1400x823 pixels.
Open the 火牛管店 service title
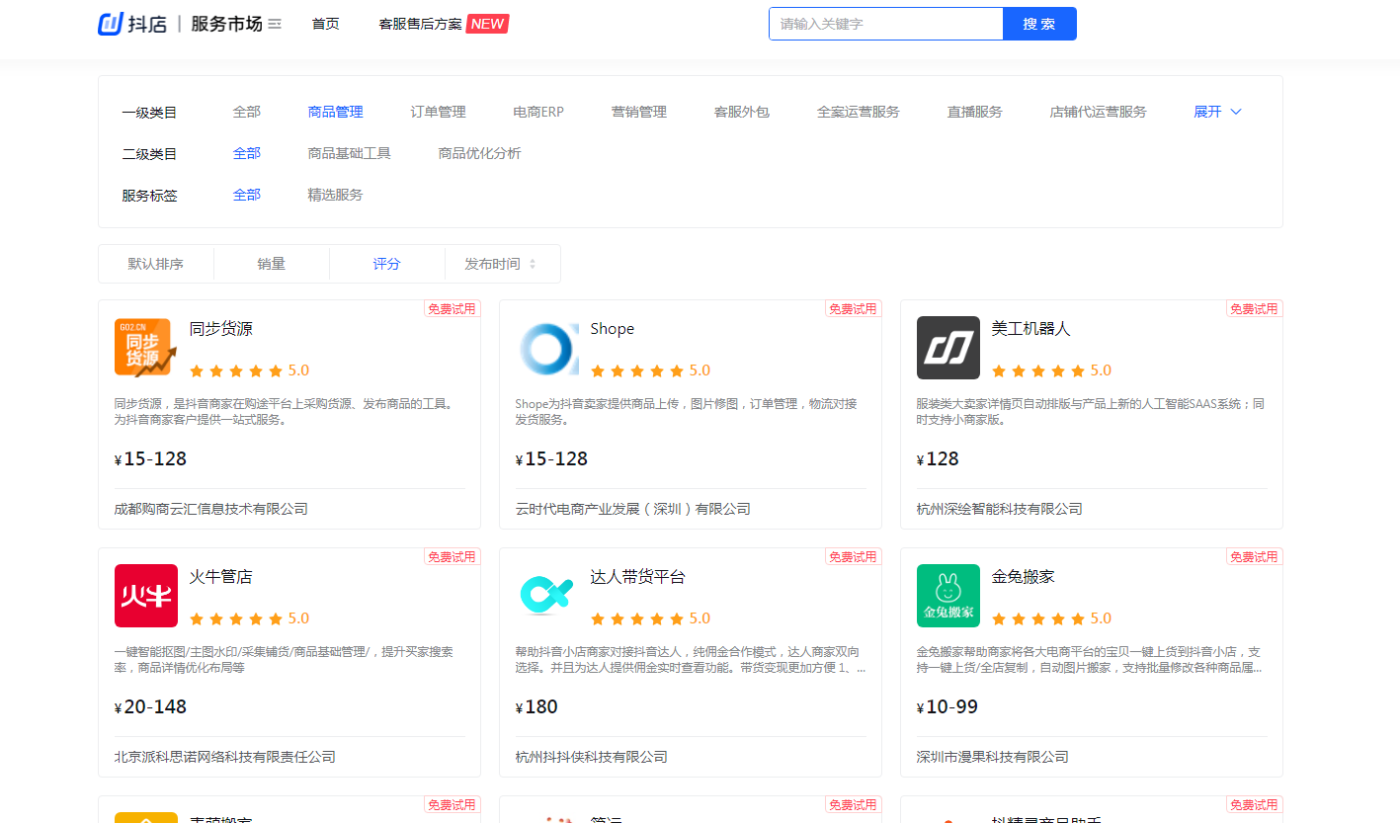[x=221, y=577]
